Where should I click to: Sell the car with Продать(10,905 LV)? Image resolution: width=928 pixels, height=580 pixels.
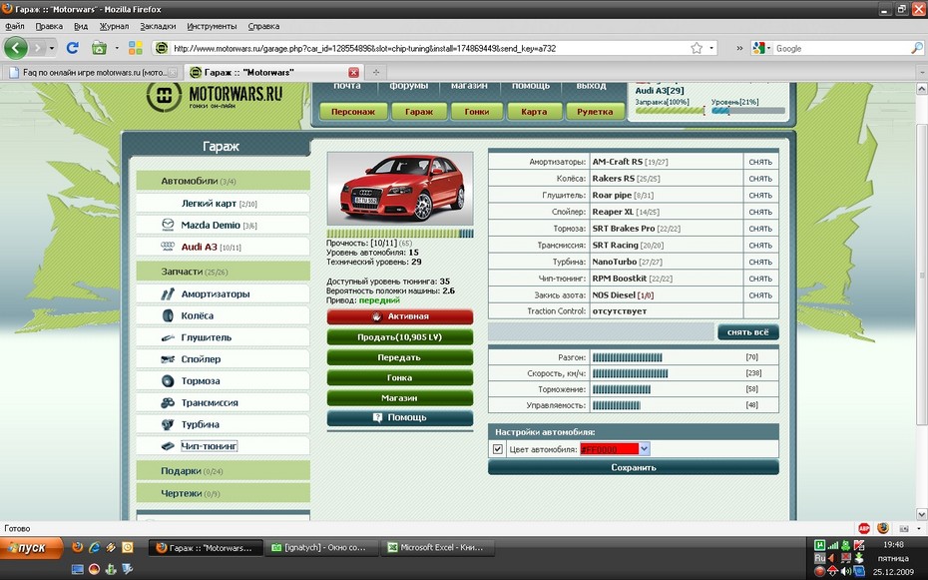(399, 337)
